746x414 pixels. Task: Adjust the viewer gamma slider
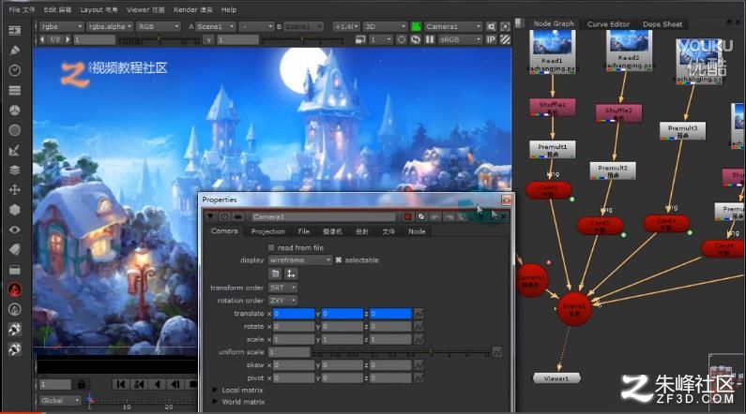301,40
